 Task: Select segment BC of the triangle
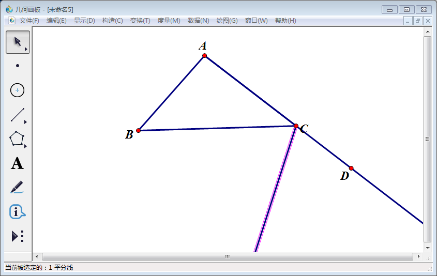coord(217,128)
